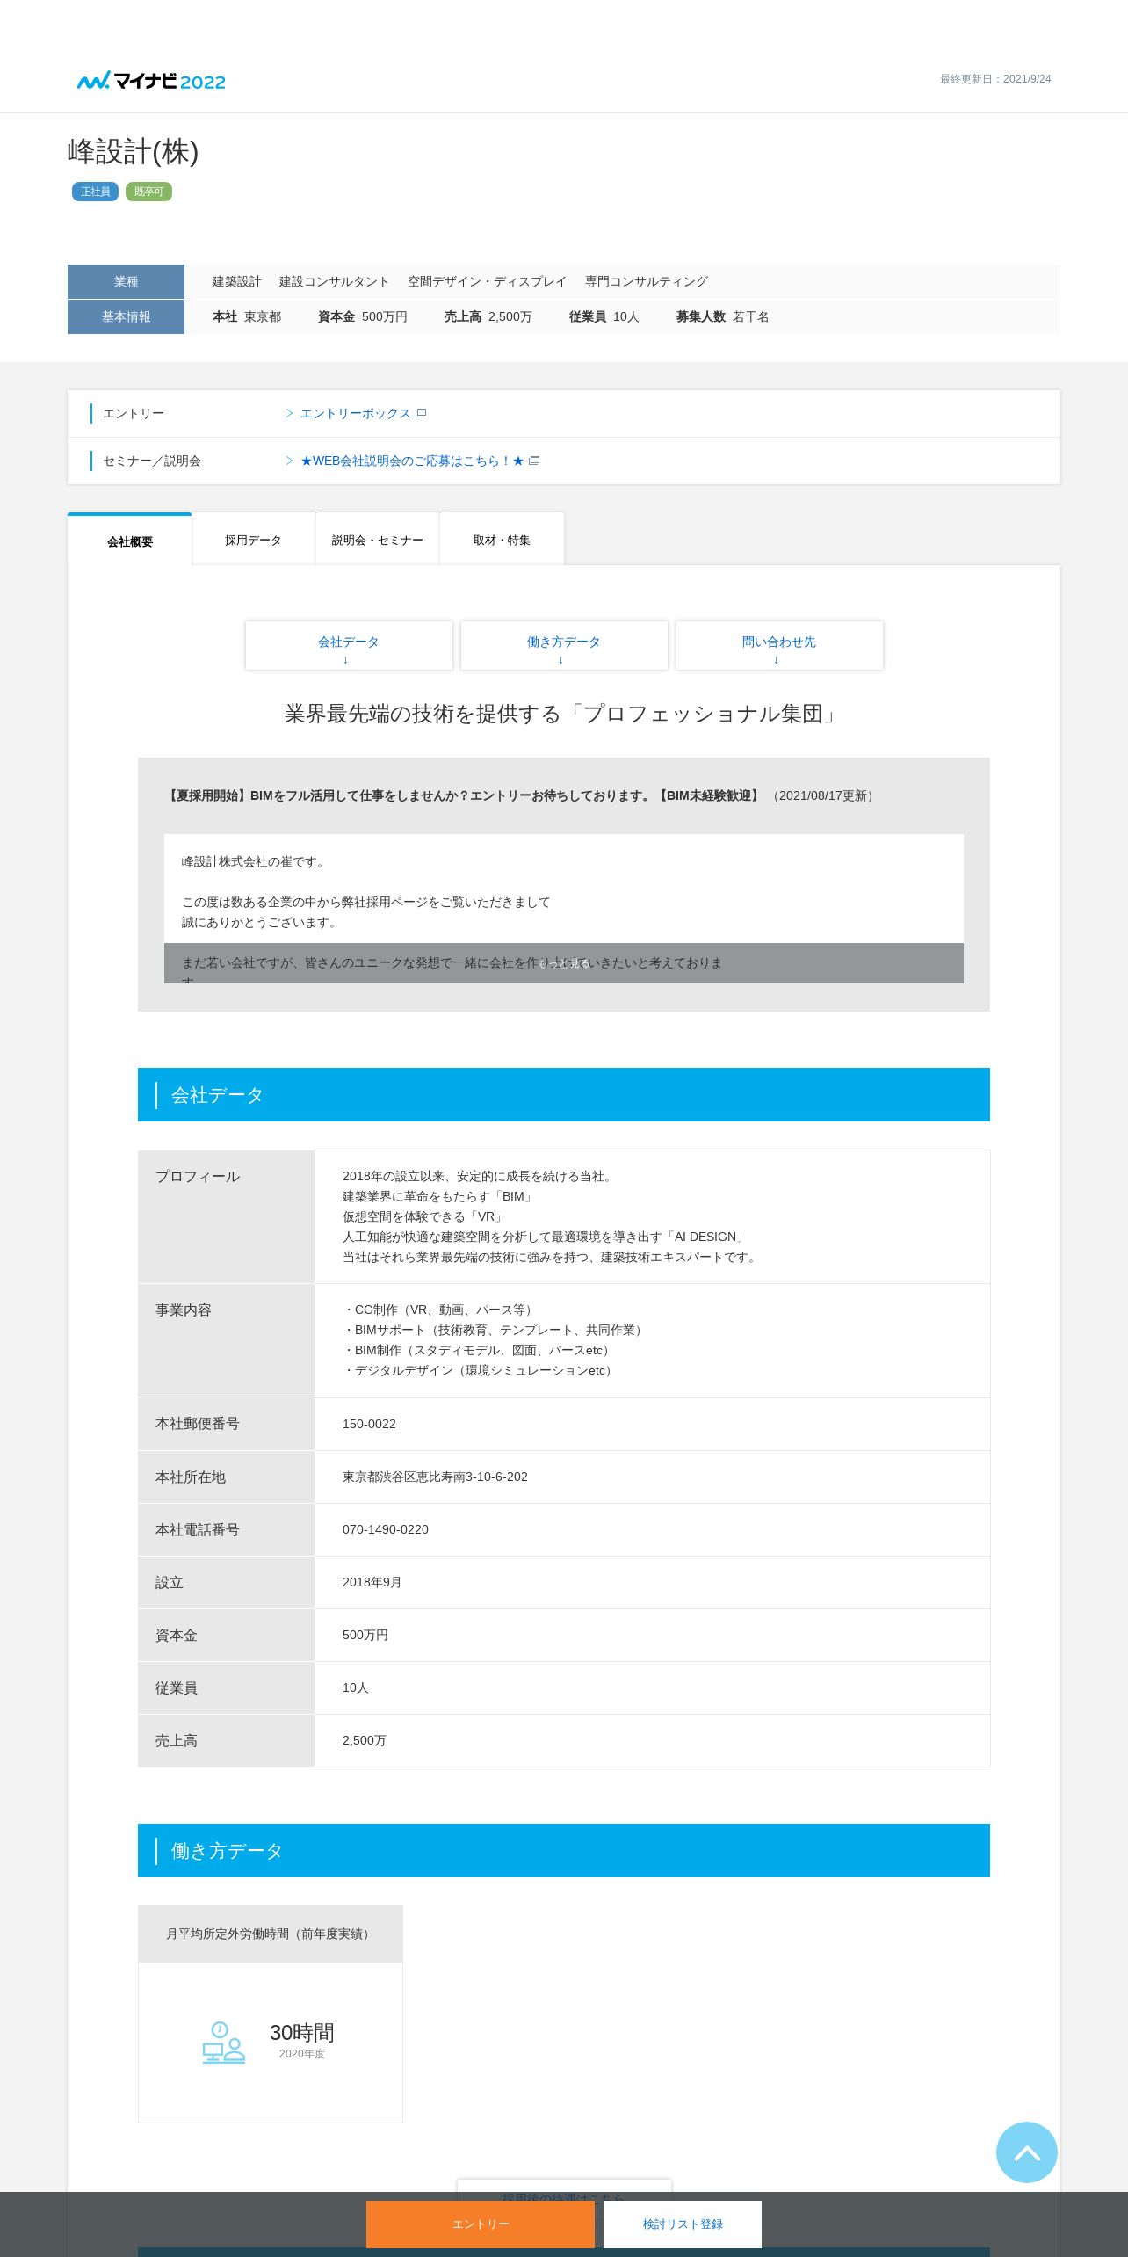
Task: Click the external link icon beside エントリーボックス
Action: click(421, 413)
